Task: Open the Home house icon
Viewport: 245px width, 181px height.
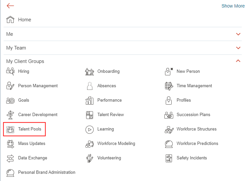Action: [10, 20]
